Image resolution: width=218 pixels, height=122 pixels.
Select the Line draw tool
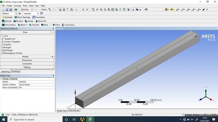pyautogui.click(x=4, y=36)
